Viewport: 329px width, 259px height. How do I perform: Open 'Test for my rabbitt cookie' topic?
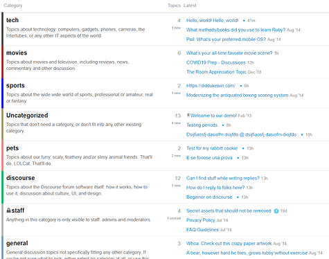pos(212,148)
